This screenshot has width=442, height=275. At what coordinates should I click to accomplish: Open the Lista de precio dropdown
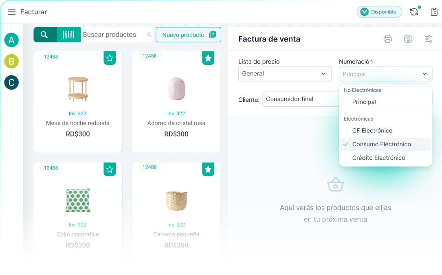[x=285, y=74]
